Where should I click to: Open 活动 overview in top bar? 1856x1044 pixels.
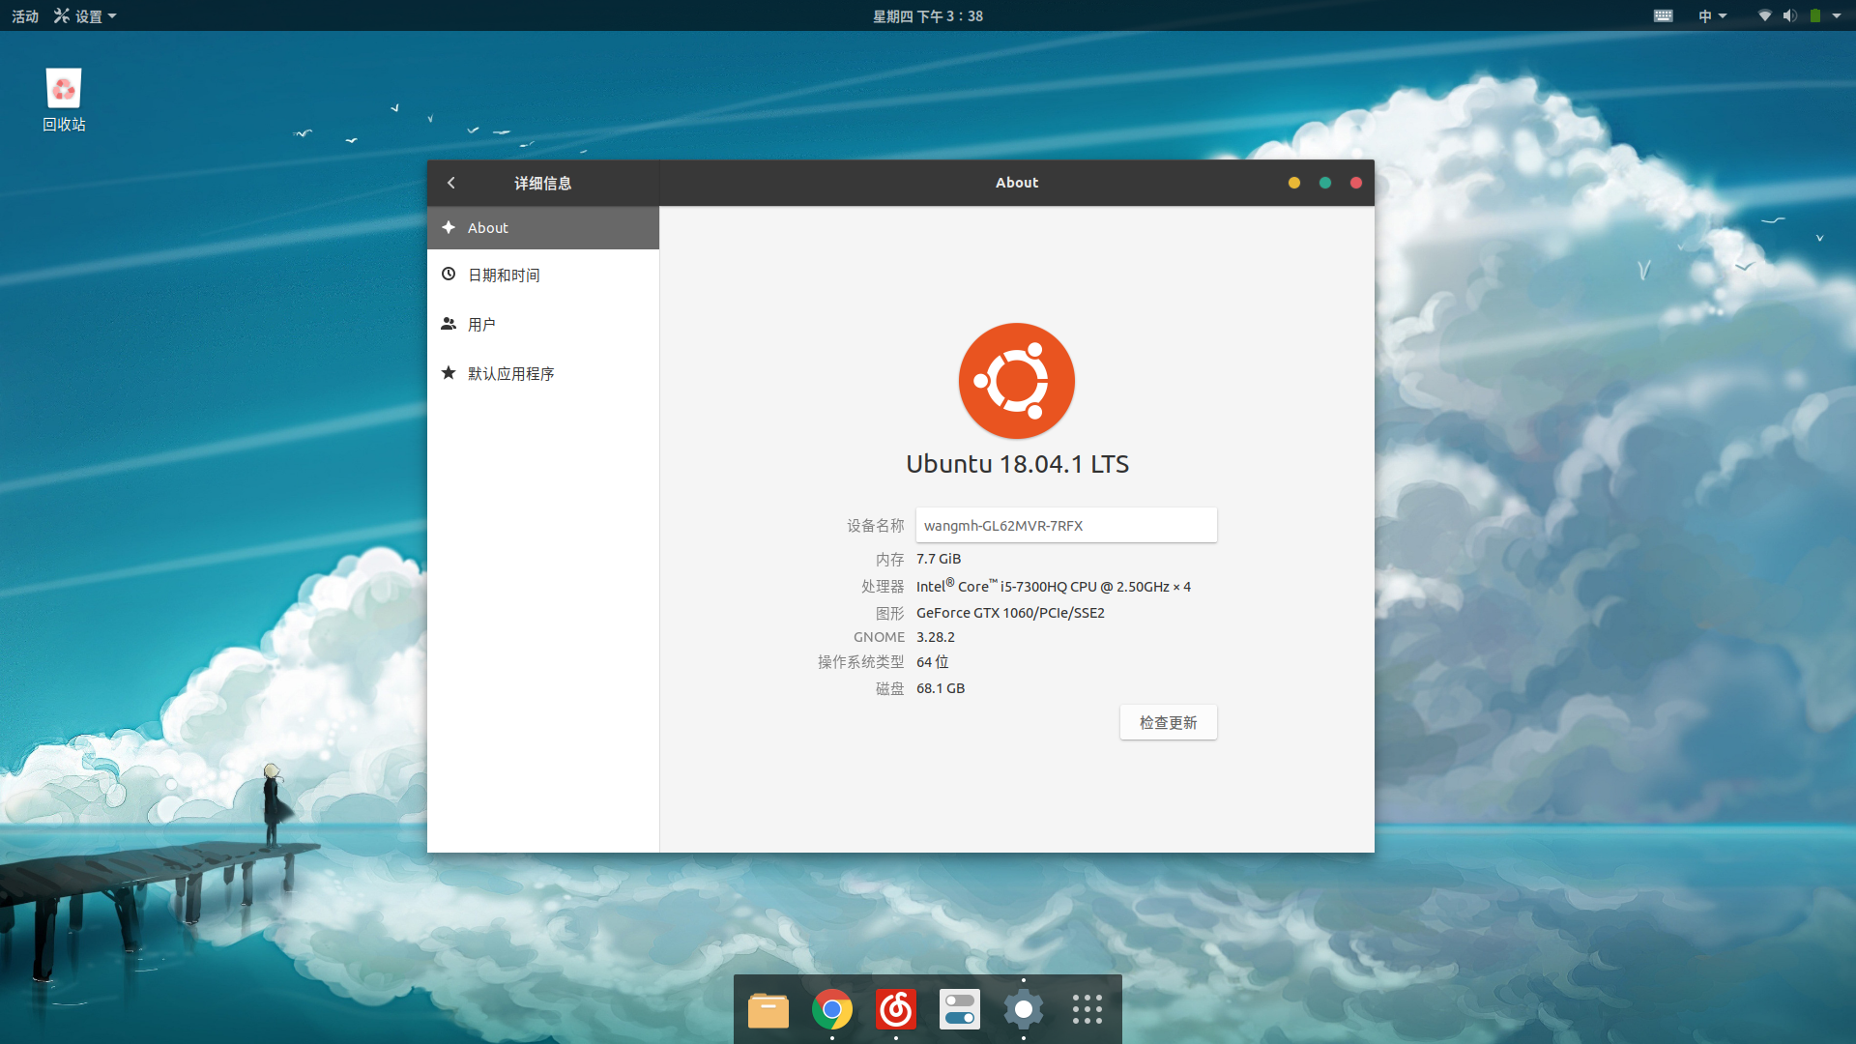[25, 16]
